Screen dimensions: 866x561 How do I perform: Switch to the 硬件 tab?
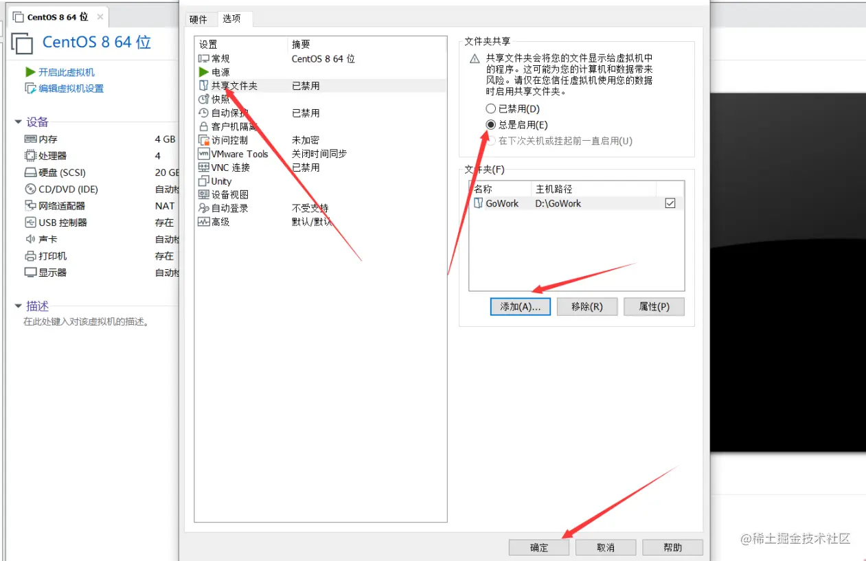(x=198, y=19)
